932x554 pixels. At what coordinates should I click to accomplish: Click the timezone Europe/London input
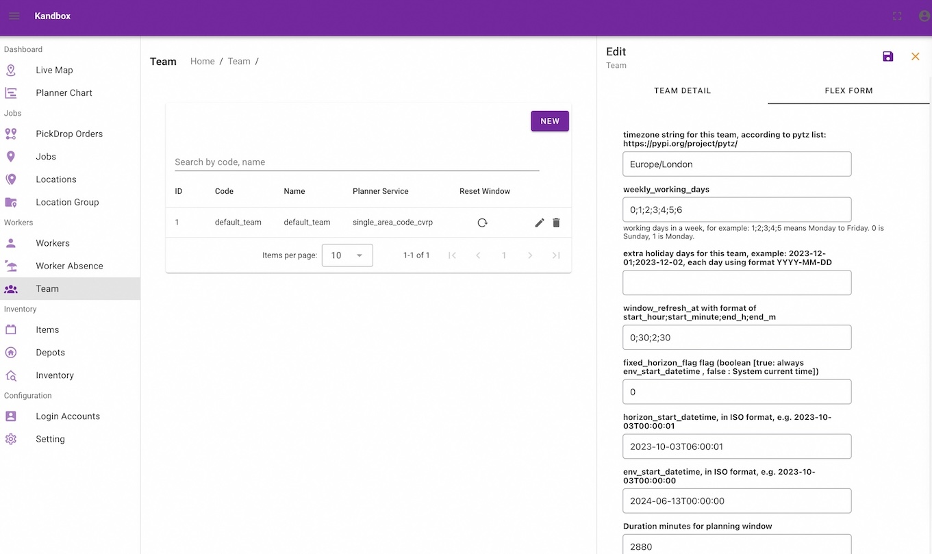737,164
